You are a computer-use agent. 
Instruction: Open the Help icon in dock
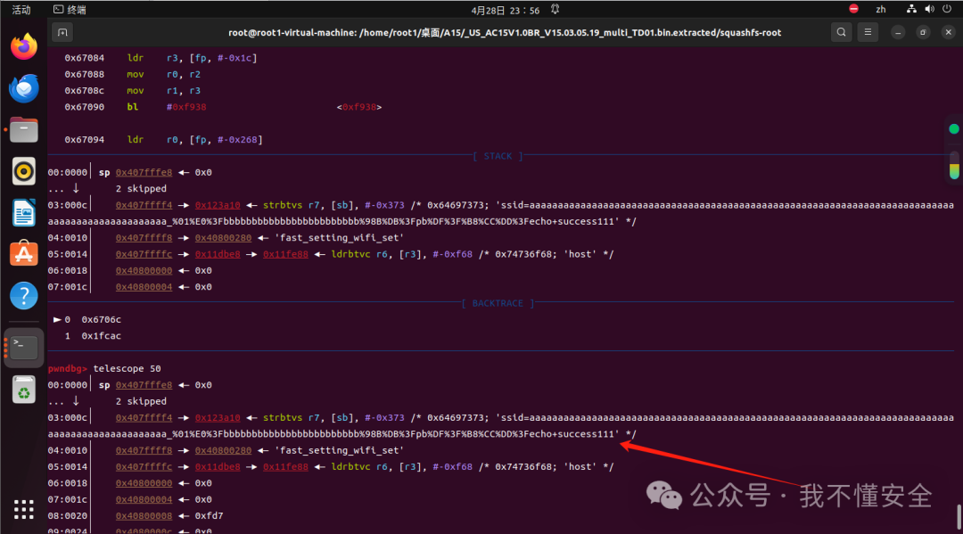(24, 296)
